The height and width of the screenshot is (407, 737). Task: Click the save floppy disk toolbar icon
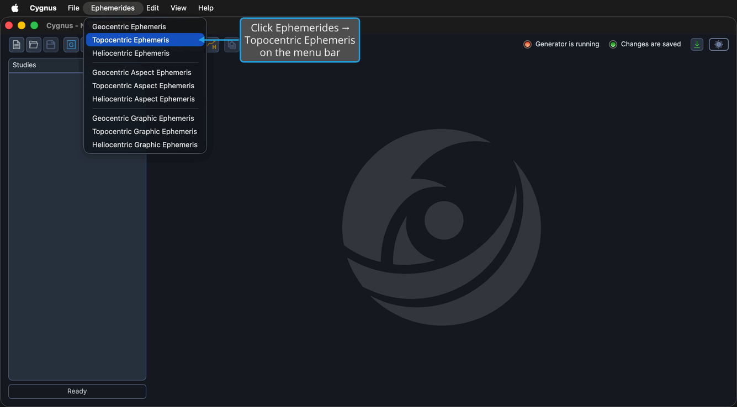[51, 45]
